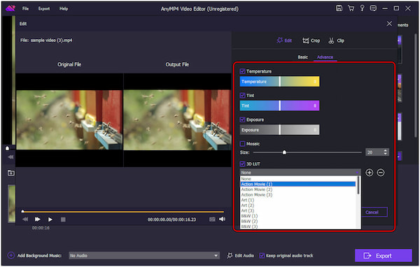Click the Edit Audio button
The image size is (420, 267).
tap(241, 256)
